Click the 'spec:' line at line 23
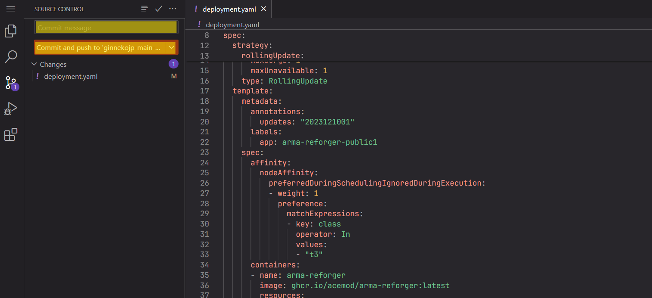652x298 pixels. 252,152
